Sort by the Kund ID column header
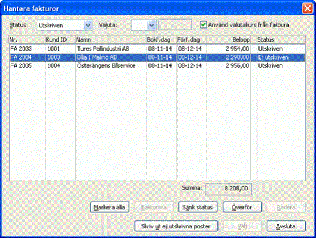The image size is (316, 238). [61, 40]
